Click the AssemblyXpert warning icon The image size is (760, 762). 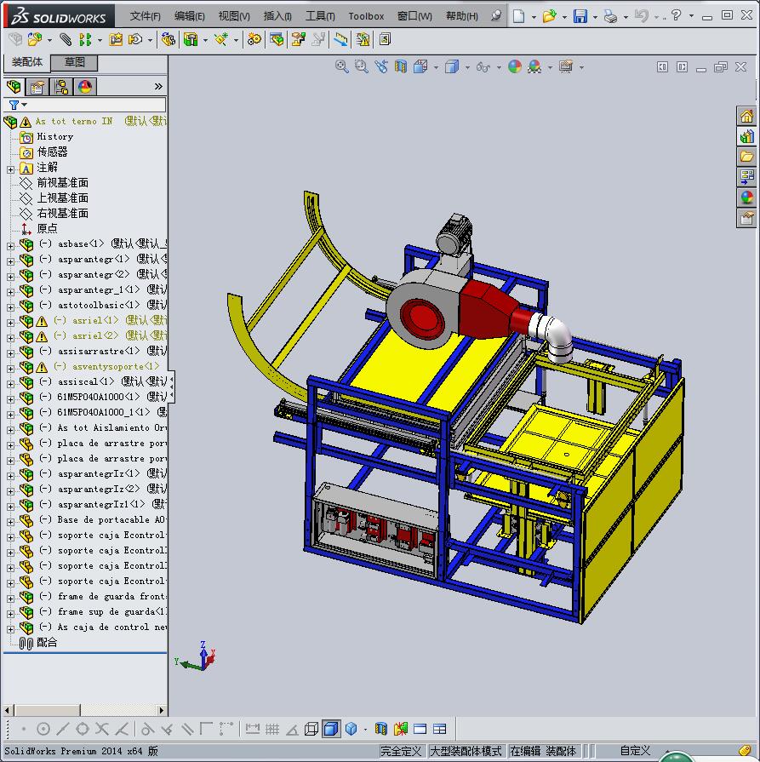[x=363, y=39]
